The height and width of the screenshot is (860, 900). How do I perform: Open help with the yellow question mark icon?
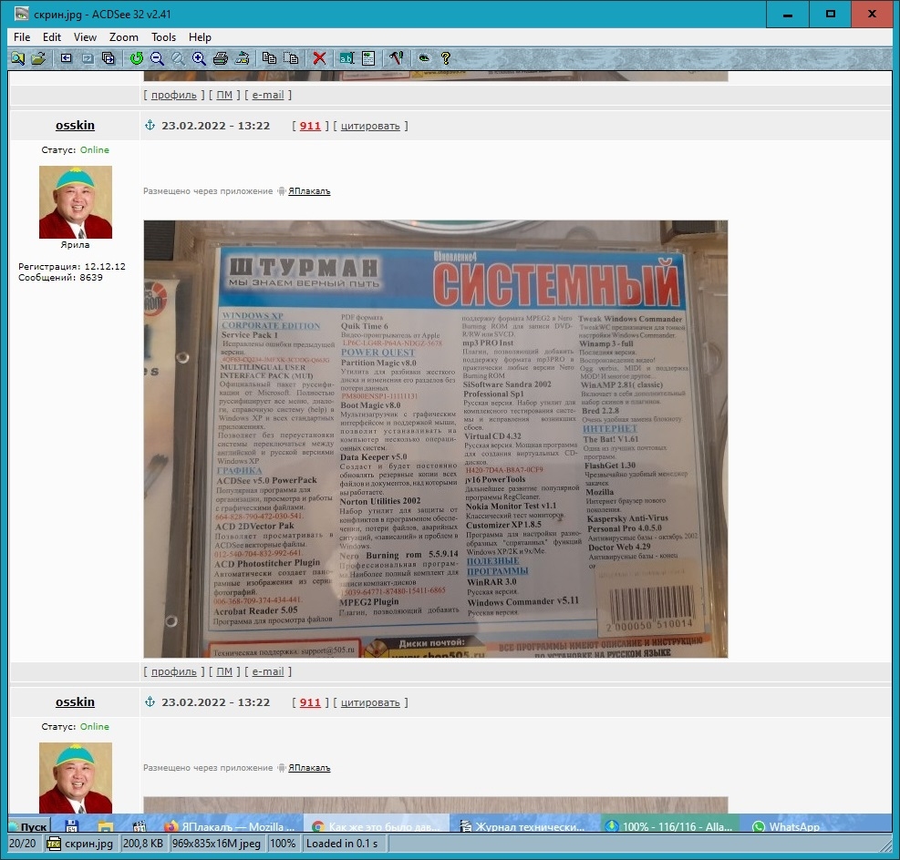[x=445, y=58]
